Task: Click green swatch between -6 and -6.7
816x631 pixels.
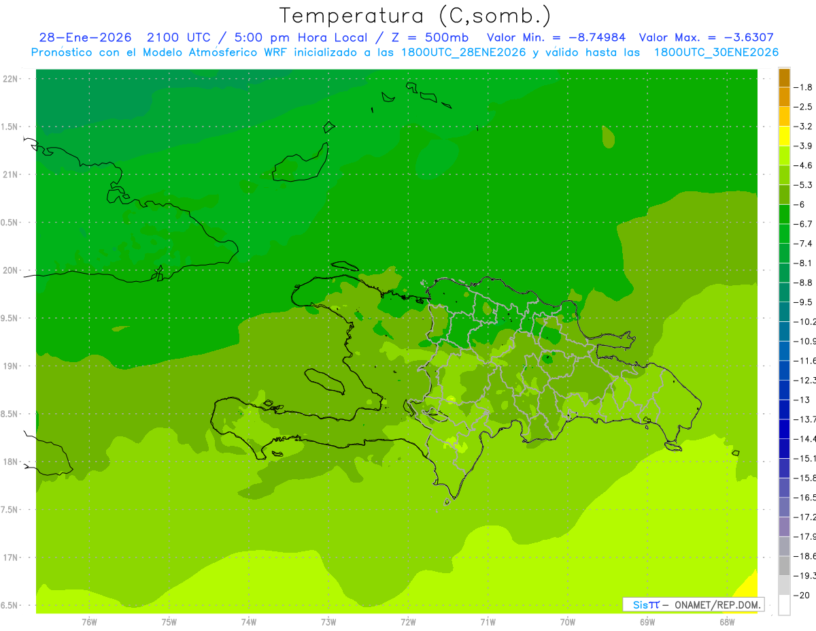Action: (784, 214)
